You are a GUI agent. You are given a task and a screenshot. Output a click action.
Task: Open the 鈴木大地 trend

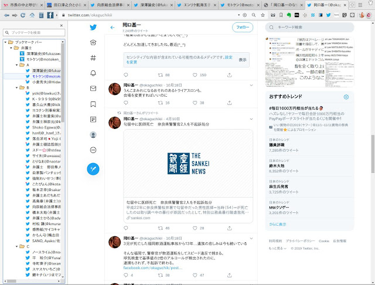point(310,166)
